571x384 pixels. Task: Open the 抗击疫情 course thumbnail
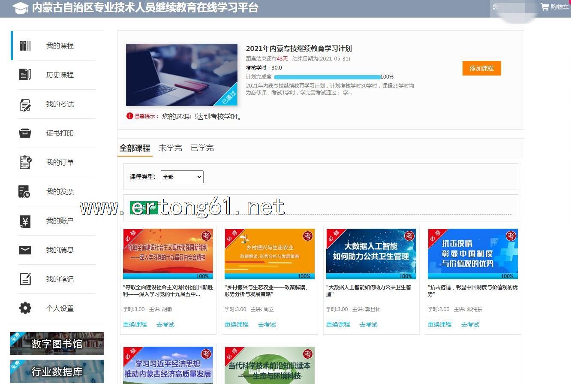coord(472,254)
